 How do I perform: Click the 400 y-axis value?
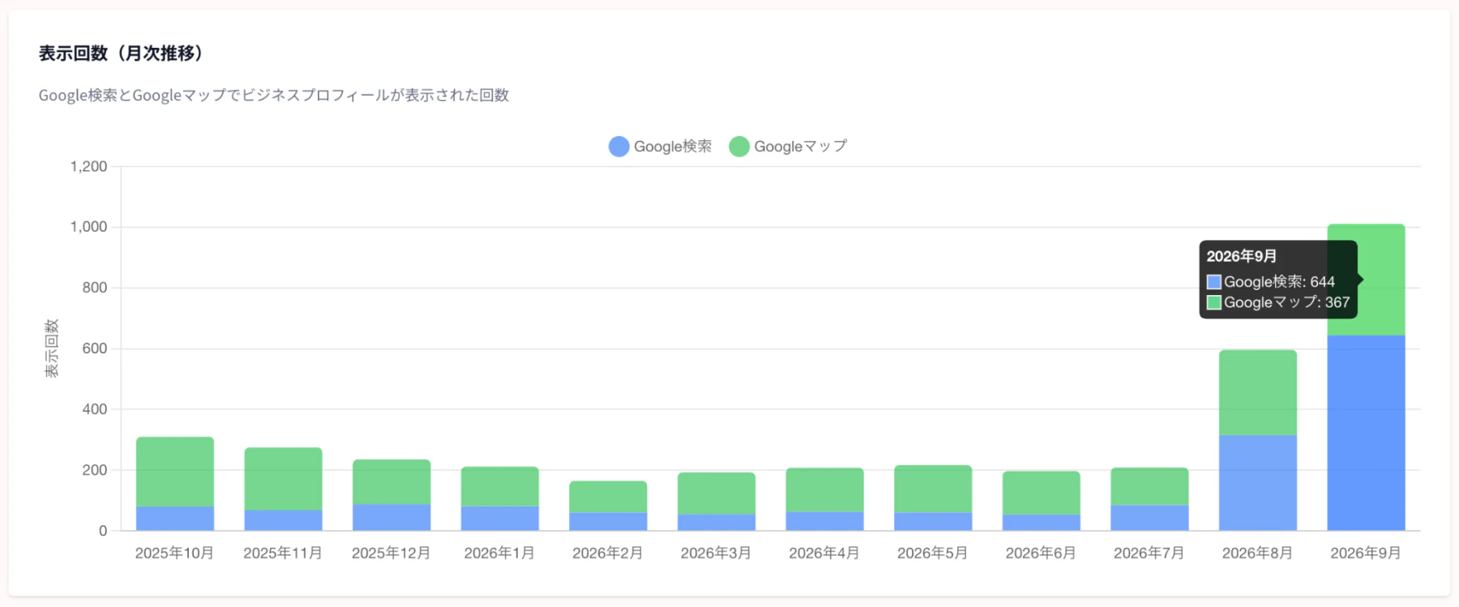(x=95, y=409)
